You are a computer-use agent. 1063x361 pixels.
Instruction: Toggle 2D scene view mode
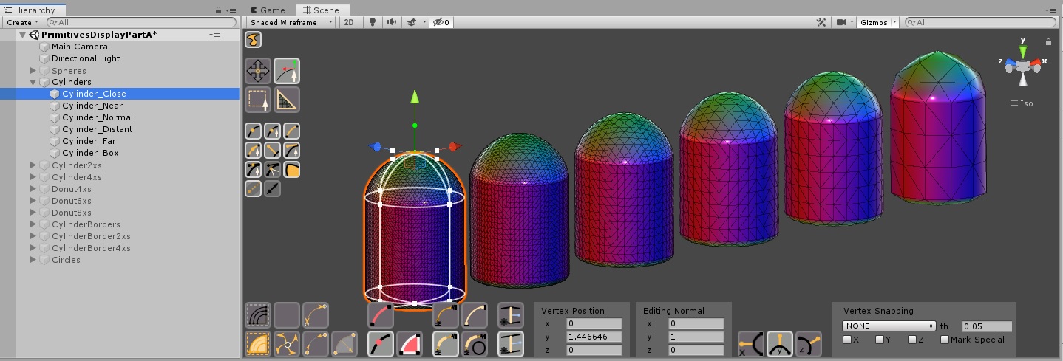tap(349, 22)
